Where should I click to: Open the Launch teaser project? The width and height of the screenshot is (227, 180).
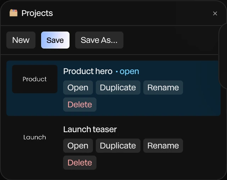[x=78, y=146]
